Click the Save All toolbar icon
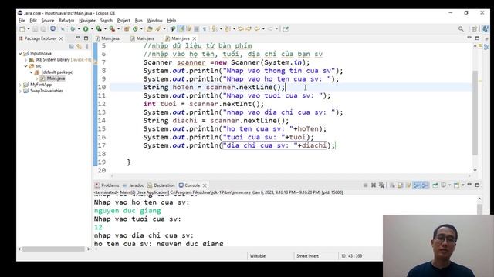The height and width of the screenshot is (277, 494). pos(43,29)
